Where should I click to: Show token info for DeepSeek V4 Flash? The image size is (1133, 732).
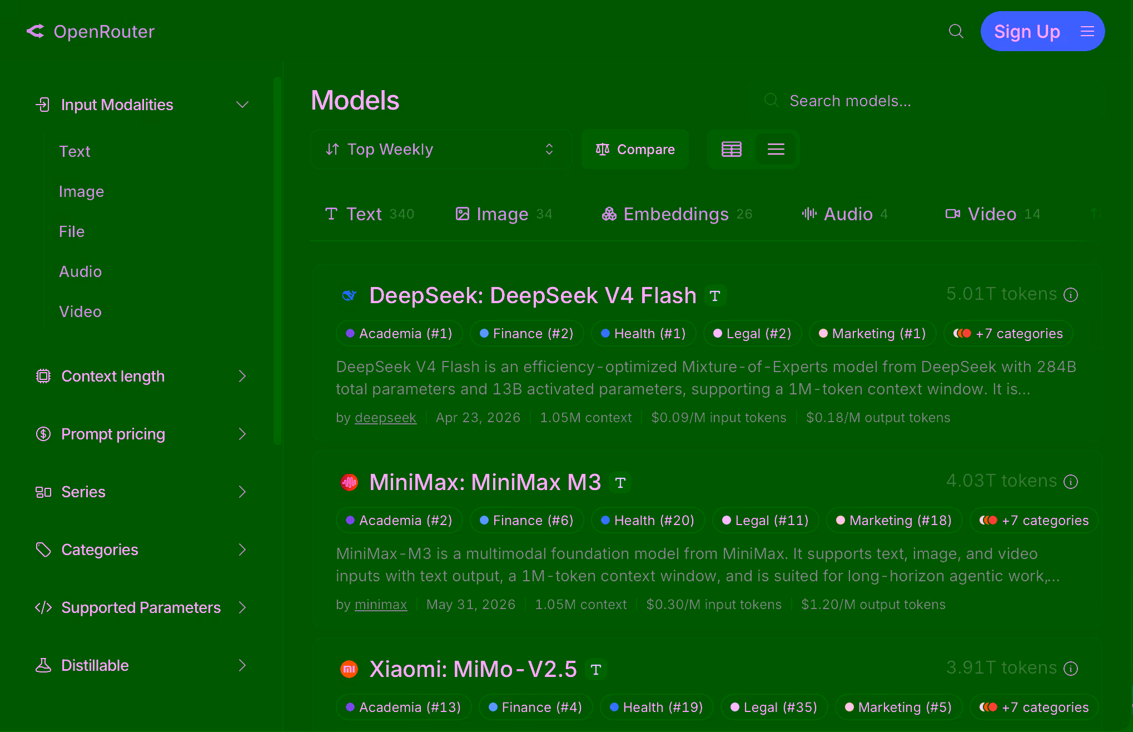(1071, 294)
